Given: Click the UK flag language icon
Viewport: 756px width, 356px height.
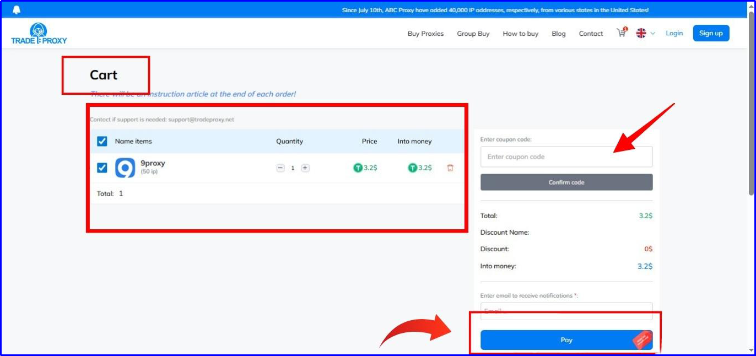Looking at the screenshot, I should (641, 33).
